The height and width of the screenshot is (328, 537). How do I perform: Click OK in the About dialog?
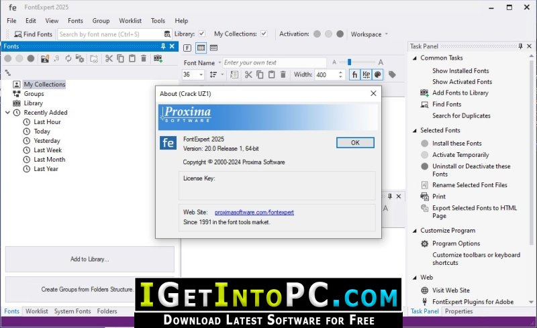tap(355, 143)
